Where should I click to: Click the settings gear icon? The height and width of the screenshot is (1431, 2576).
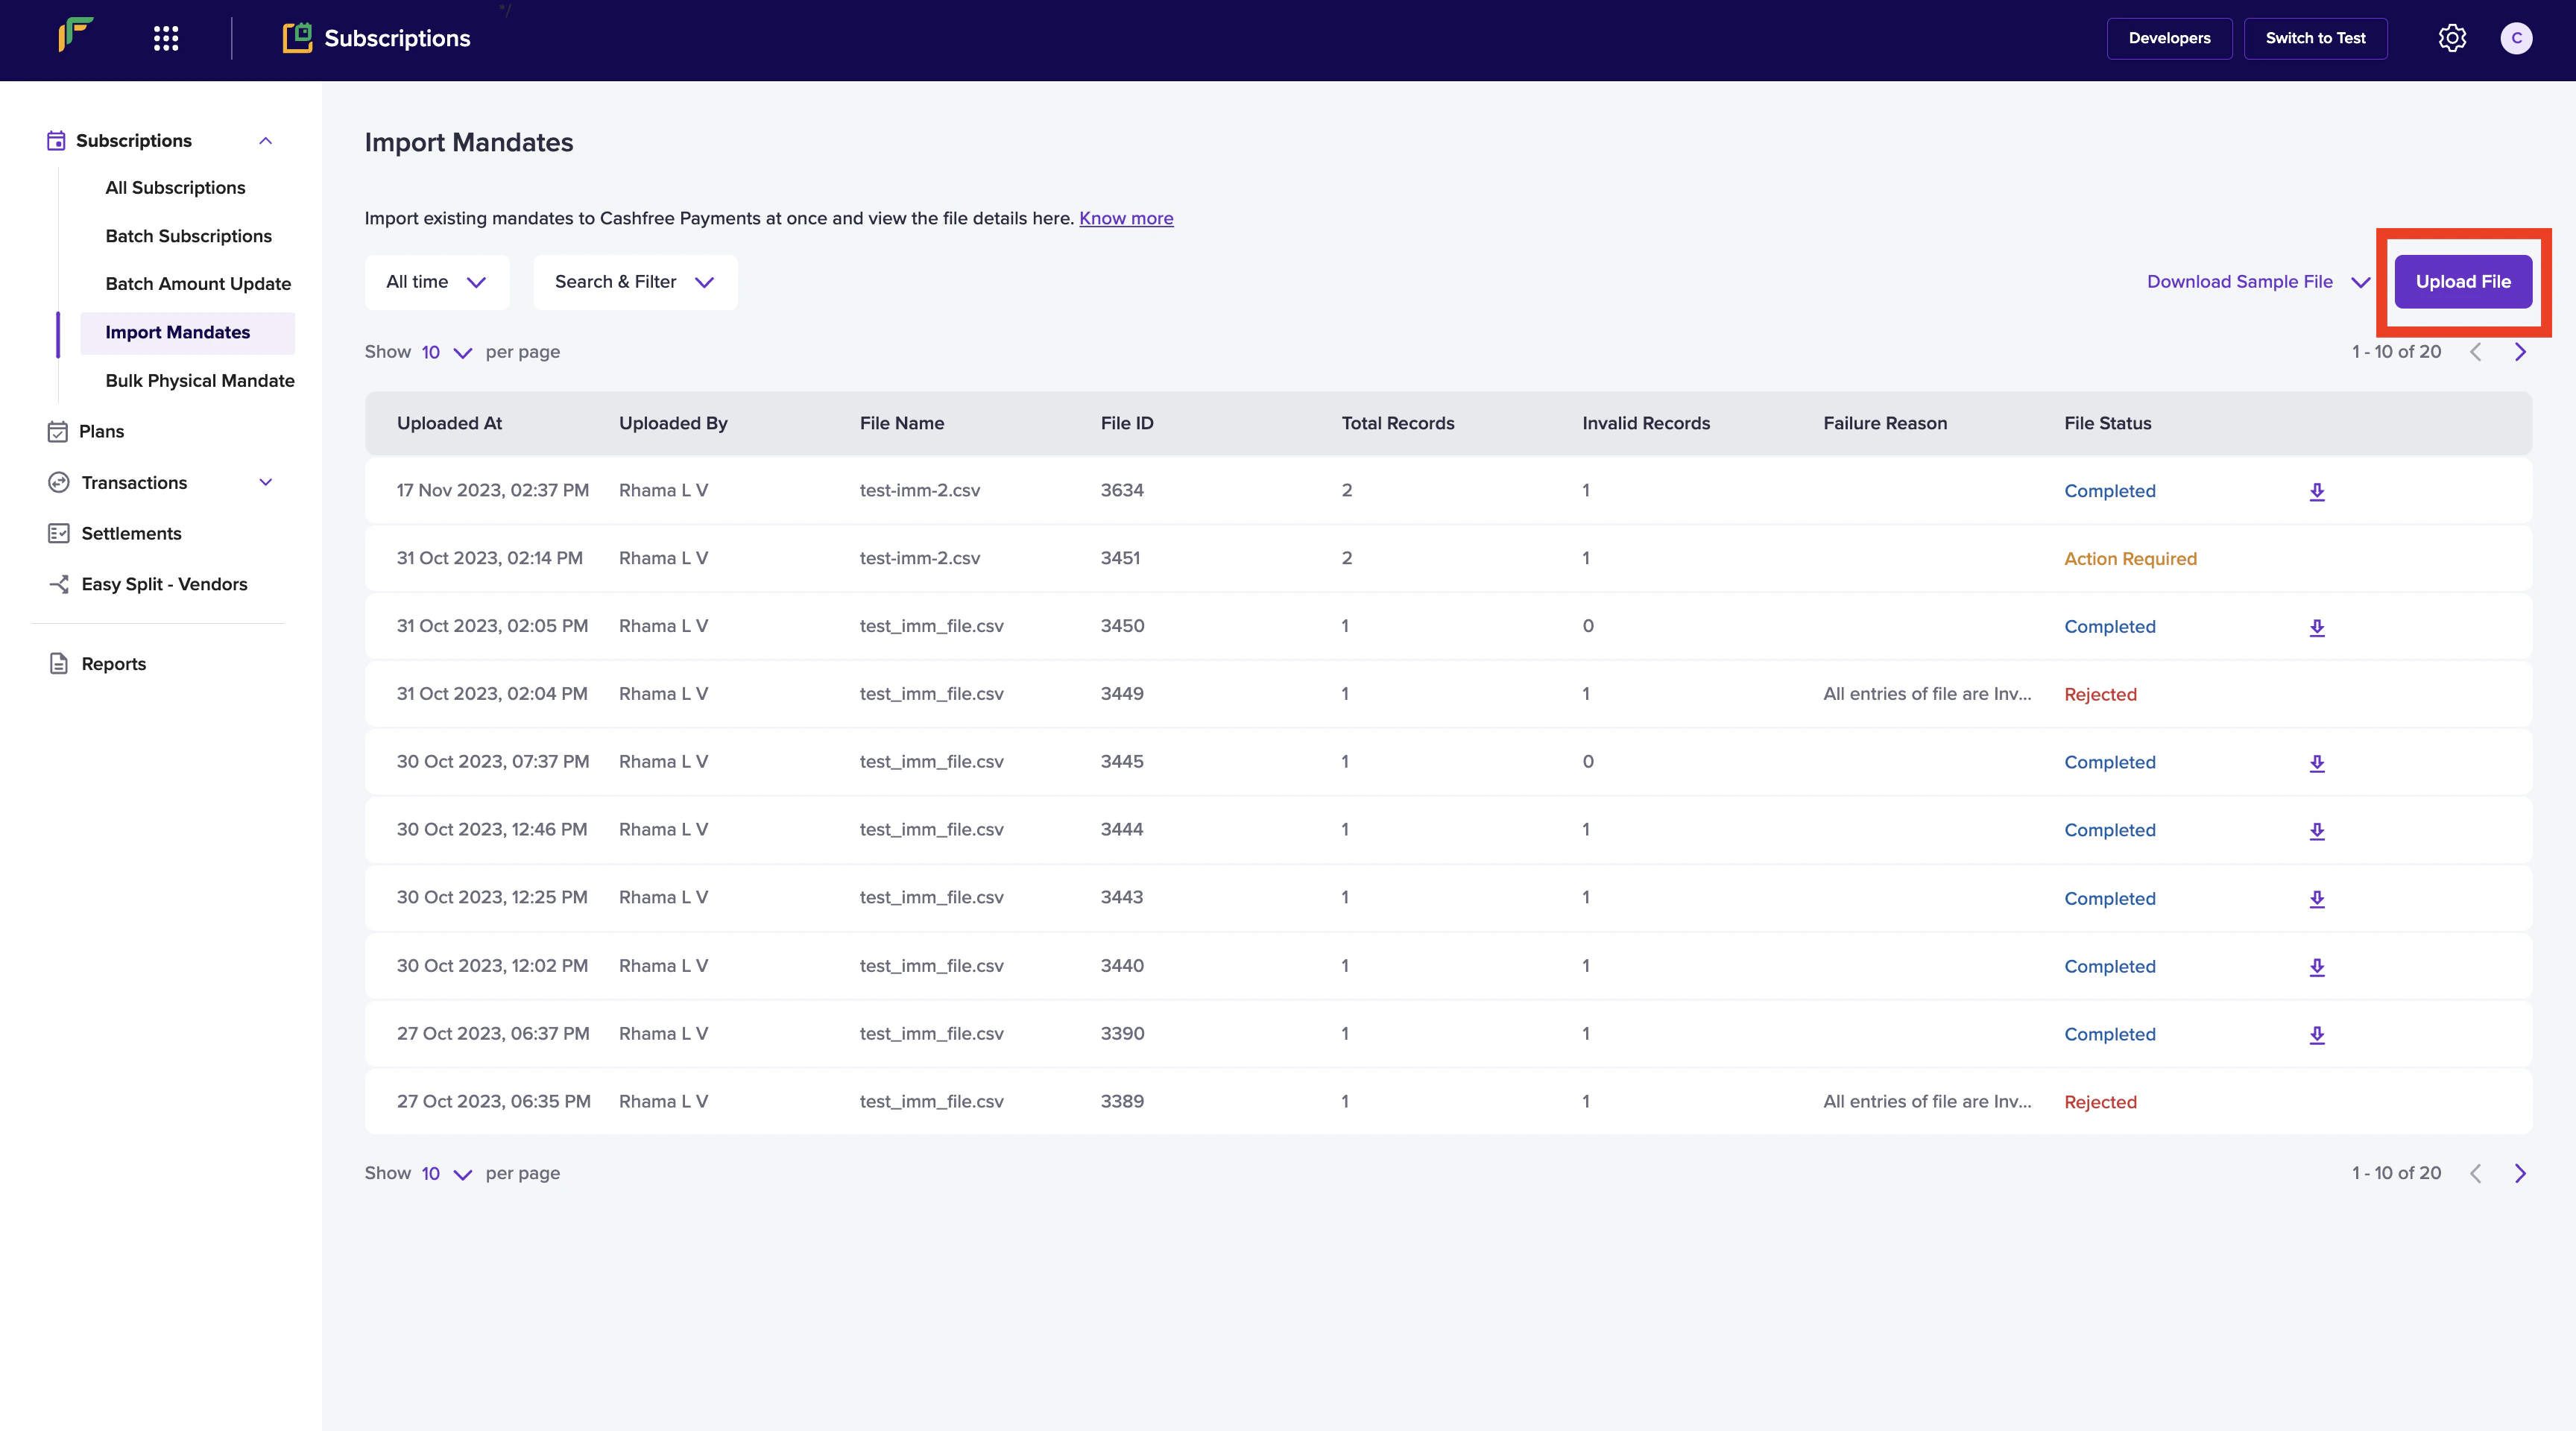pyautogui.click(x=2451, y=38)
